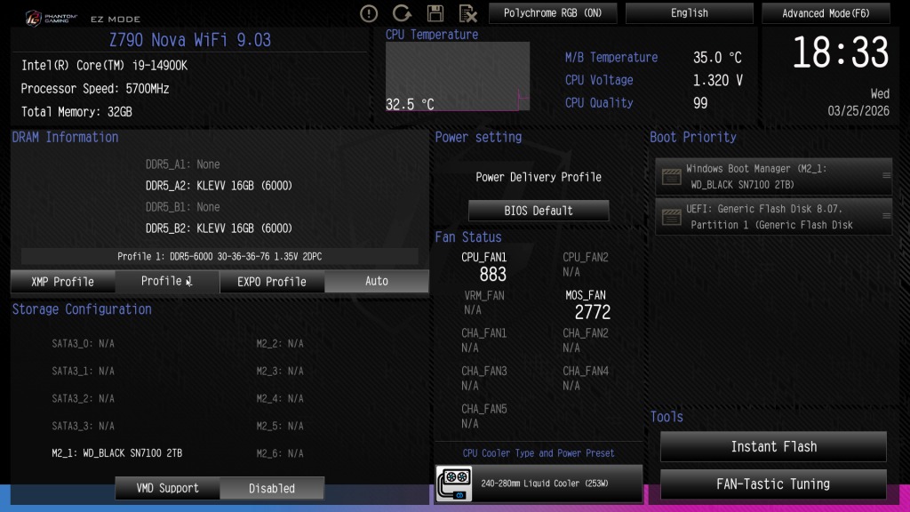The width and height of the screenshot is (910, 512).
Task: Click M2_1 WD_BLACK SN7100 2TB entry
Action: tap(116, 453)
